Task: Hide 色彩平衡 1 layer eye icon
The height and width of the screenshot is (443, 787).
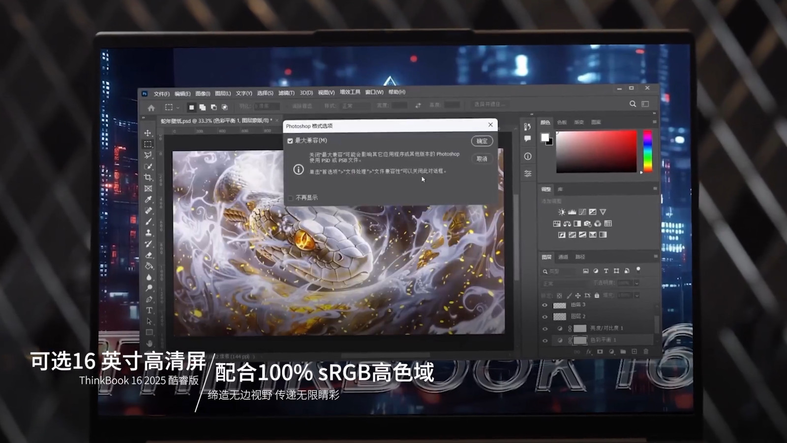Action: (545, 340)
